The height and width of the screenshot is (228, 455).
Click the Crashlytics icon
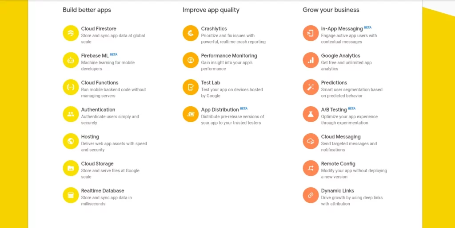tap(191, 33)
